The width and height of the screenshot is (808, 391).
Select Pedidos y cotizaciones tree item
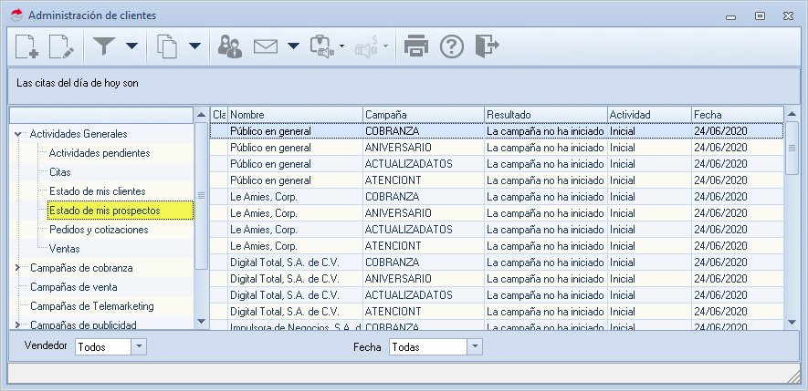click(100, 230)
